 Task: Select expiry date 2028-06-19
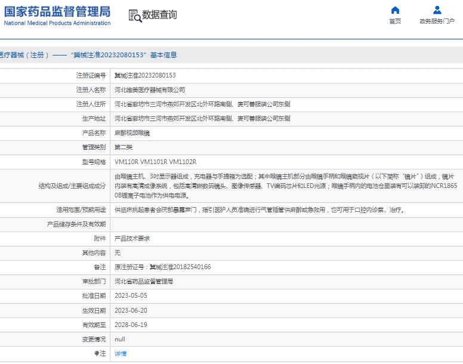[131, 325]
